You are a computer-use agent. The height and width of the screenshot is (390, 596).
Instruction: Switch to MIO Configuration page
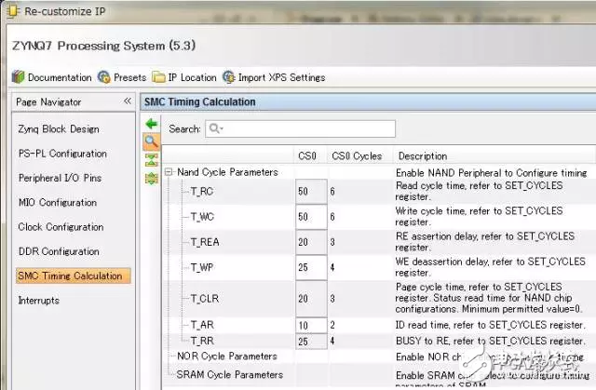pos(58,203)
